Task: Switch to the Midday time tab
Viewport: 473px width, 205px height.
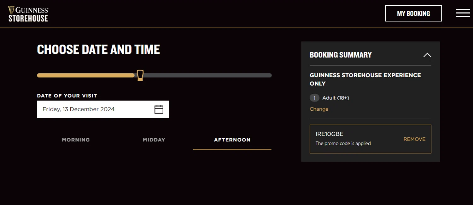Action: pyautogui.click(x=154, y=140)
